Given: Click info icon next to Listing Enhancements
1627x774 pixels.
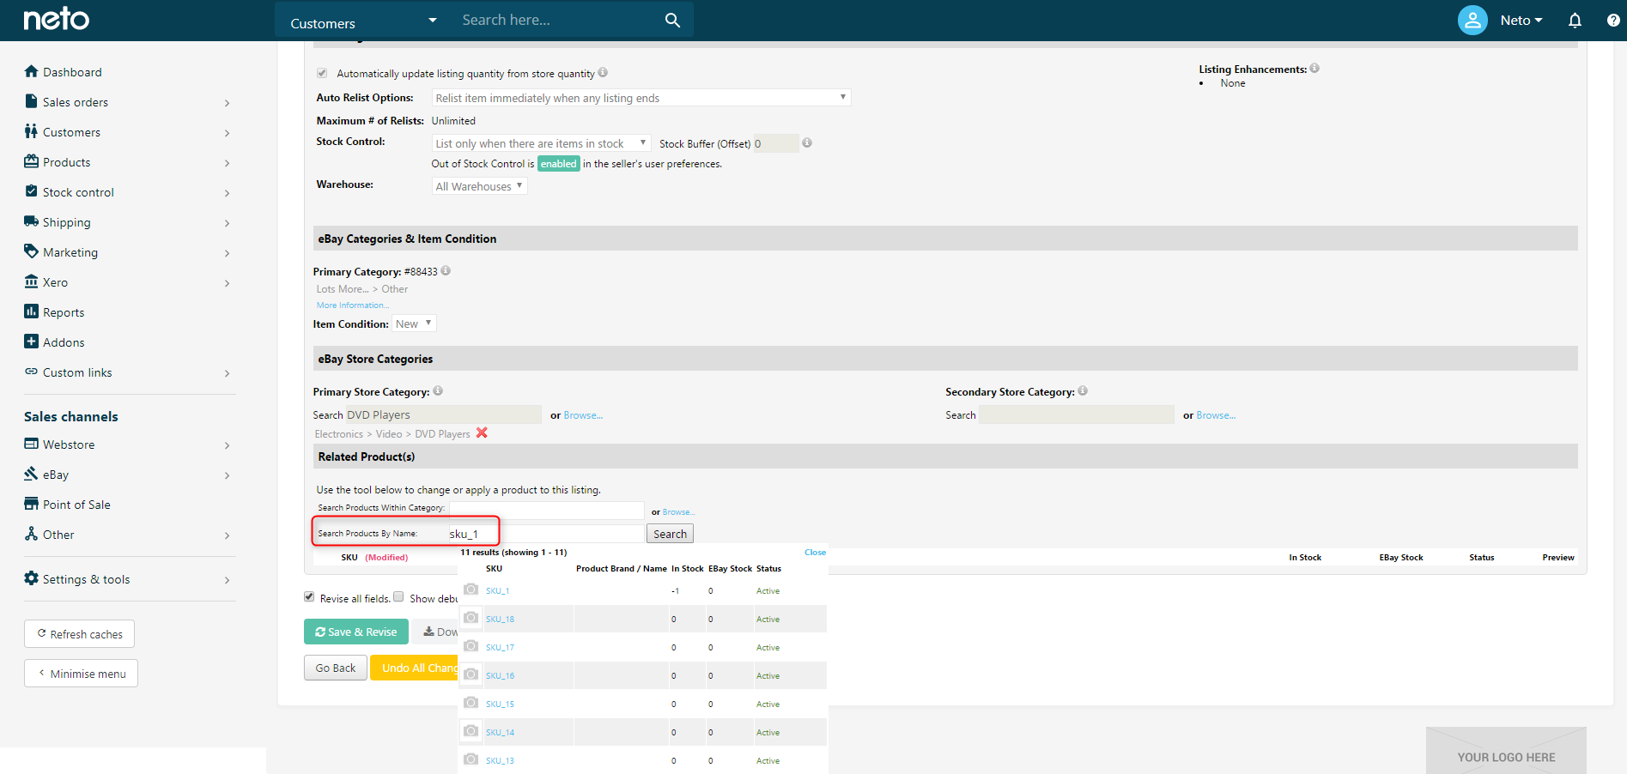Looking at the screenshot, I should pyautogui.click(x=1314, y=69).
